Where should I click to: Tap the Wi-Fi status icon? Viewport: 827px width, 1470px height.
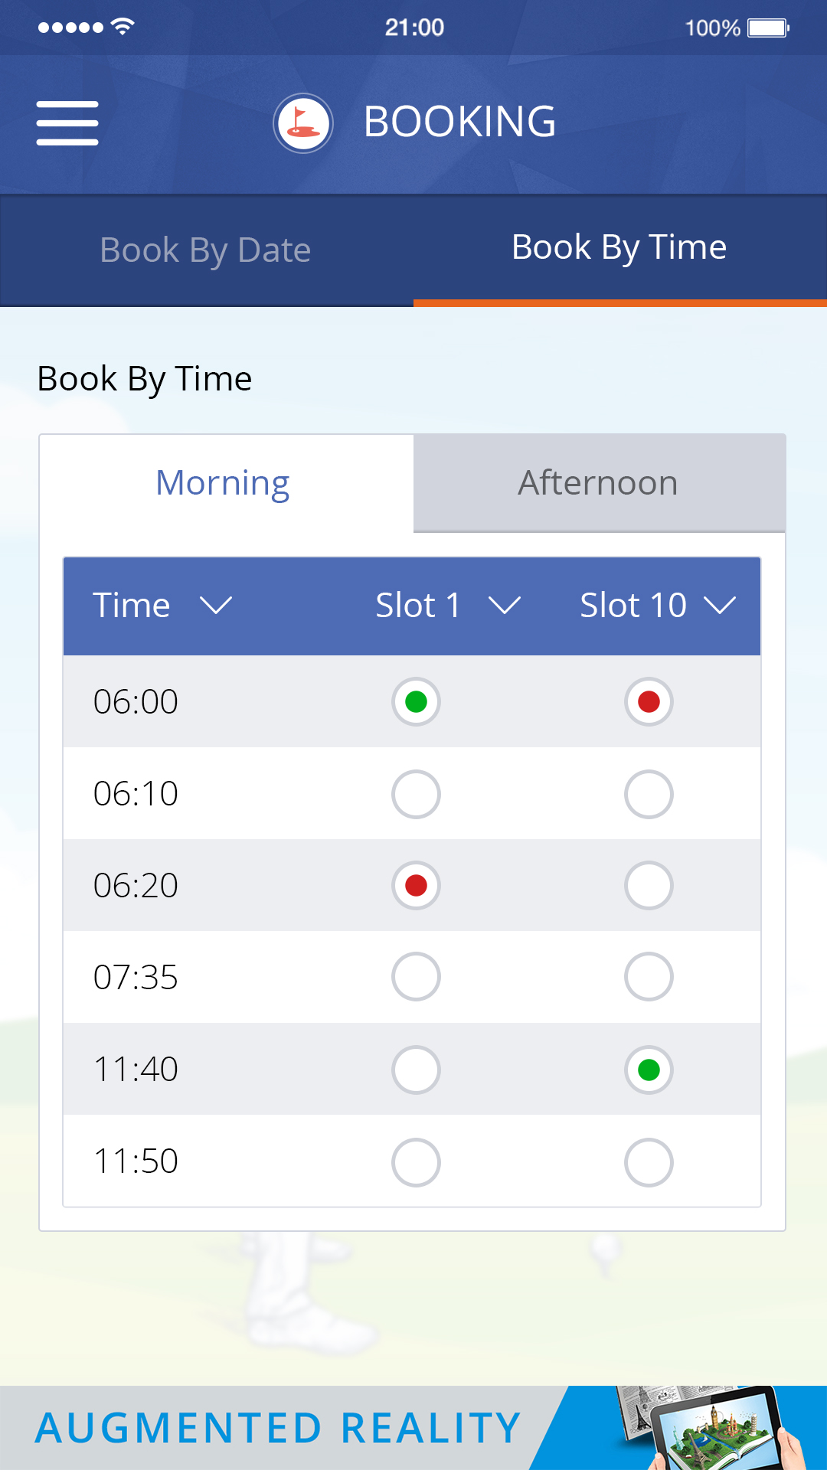click(x=123, y=27)
